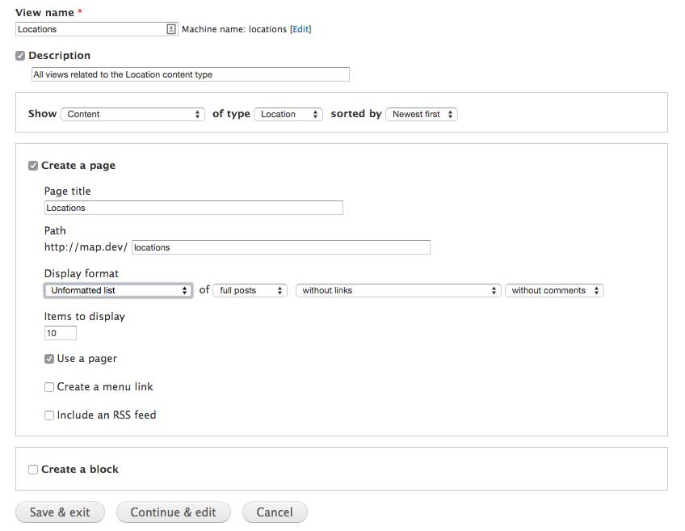Enable the Create a block checkbox

(x=33, y=470)
